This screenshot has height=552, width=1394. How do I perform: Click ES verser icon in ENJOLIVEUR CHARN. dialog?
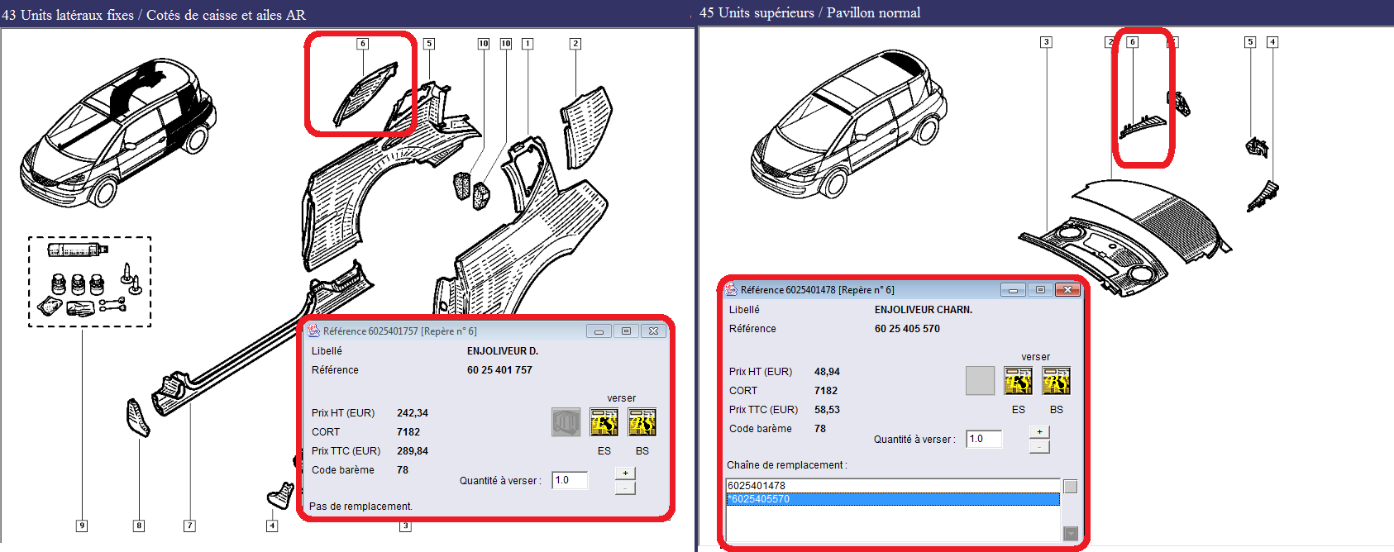click(x=1018, y=381)
